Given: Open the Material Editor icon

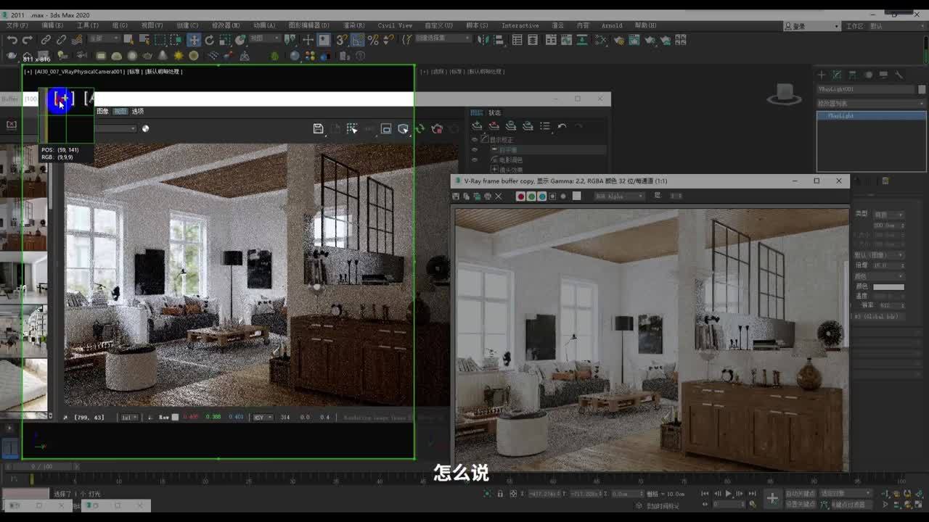Looking at the screenshot, I should tap(602, 41).
